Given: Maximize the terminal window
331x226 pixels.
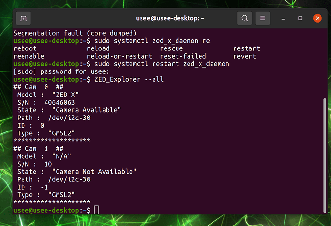Looking at the screenshot, I should pos(300,18).
